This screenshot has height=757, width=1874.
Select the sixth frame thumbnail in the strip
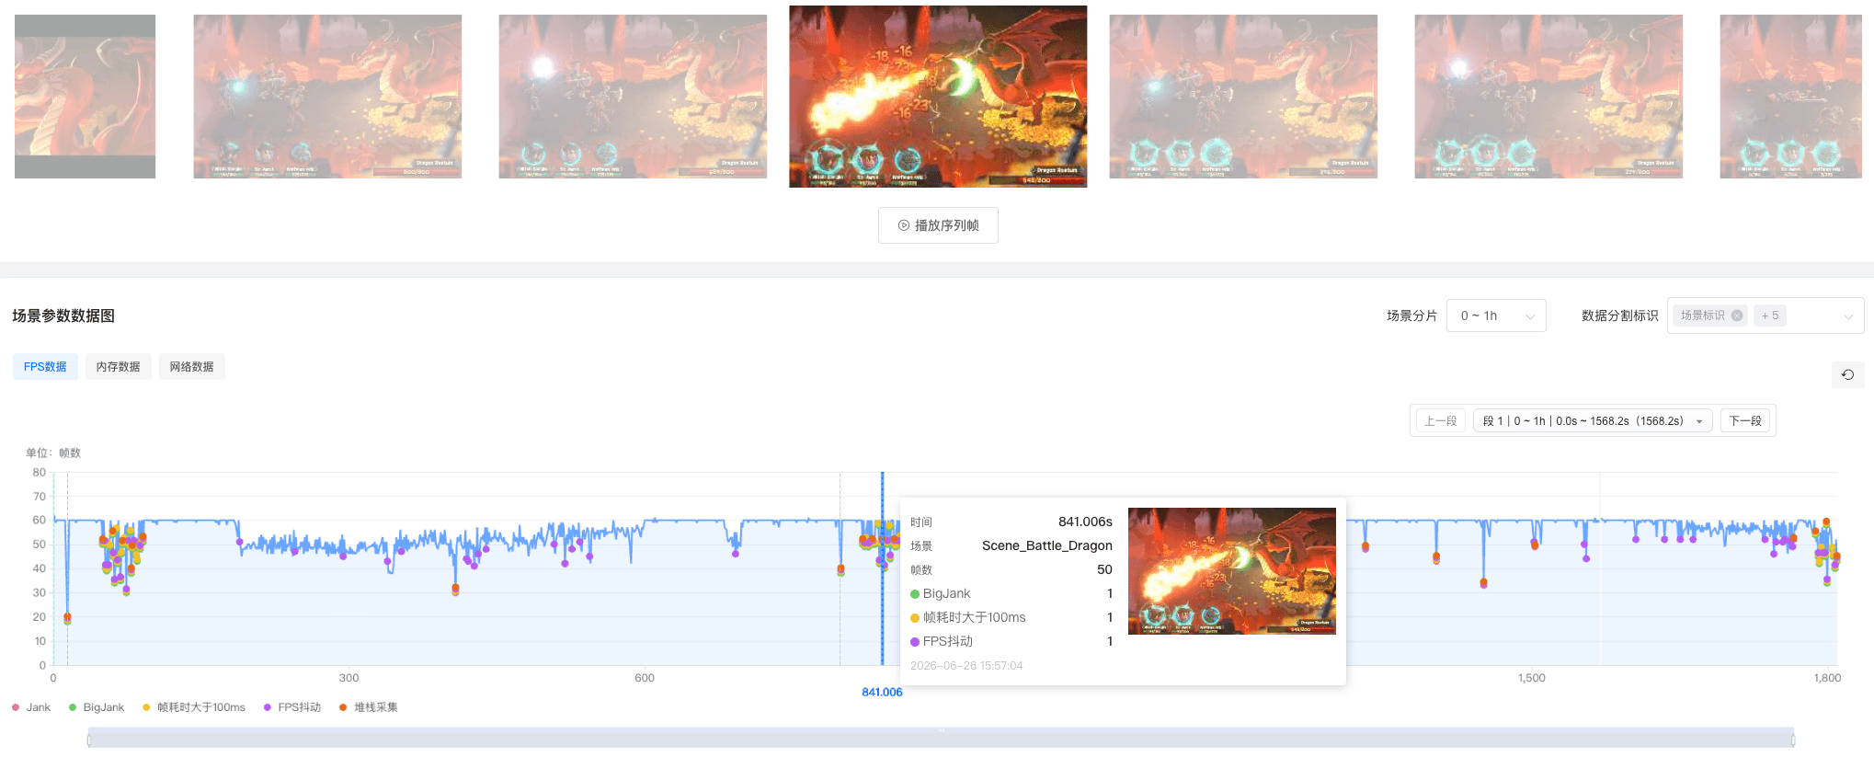coord(1548,97)
